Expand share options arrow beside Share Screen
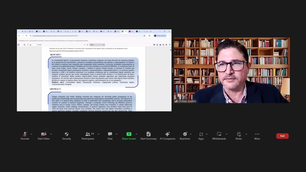This screenshot has width=306, height=172. pos(136,134)
